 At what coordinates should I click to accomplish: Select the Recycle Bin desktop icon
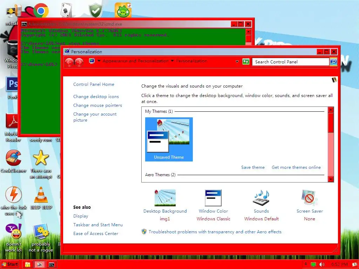tap(12, 48)
